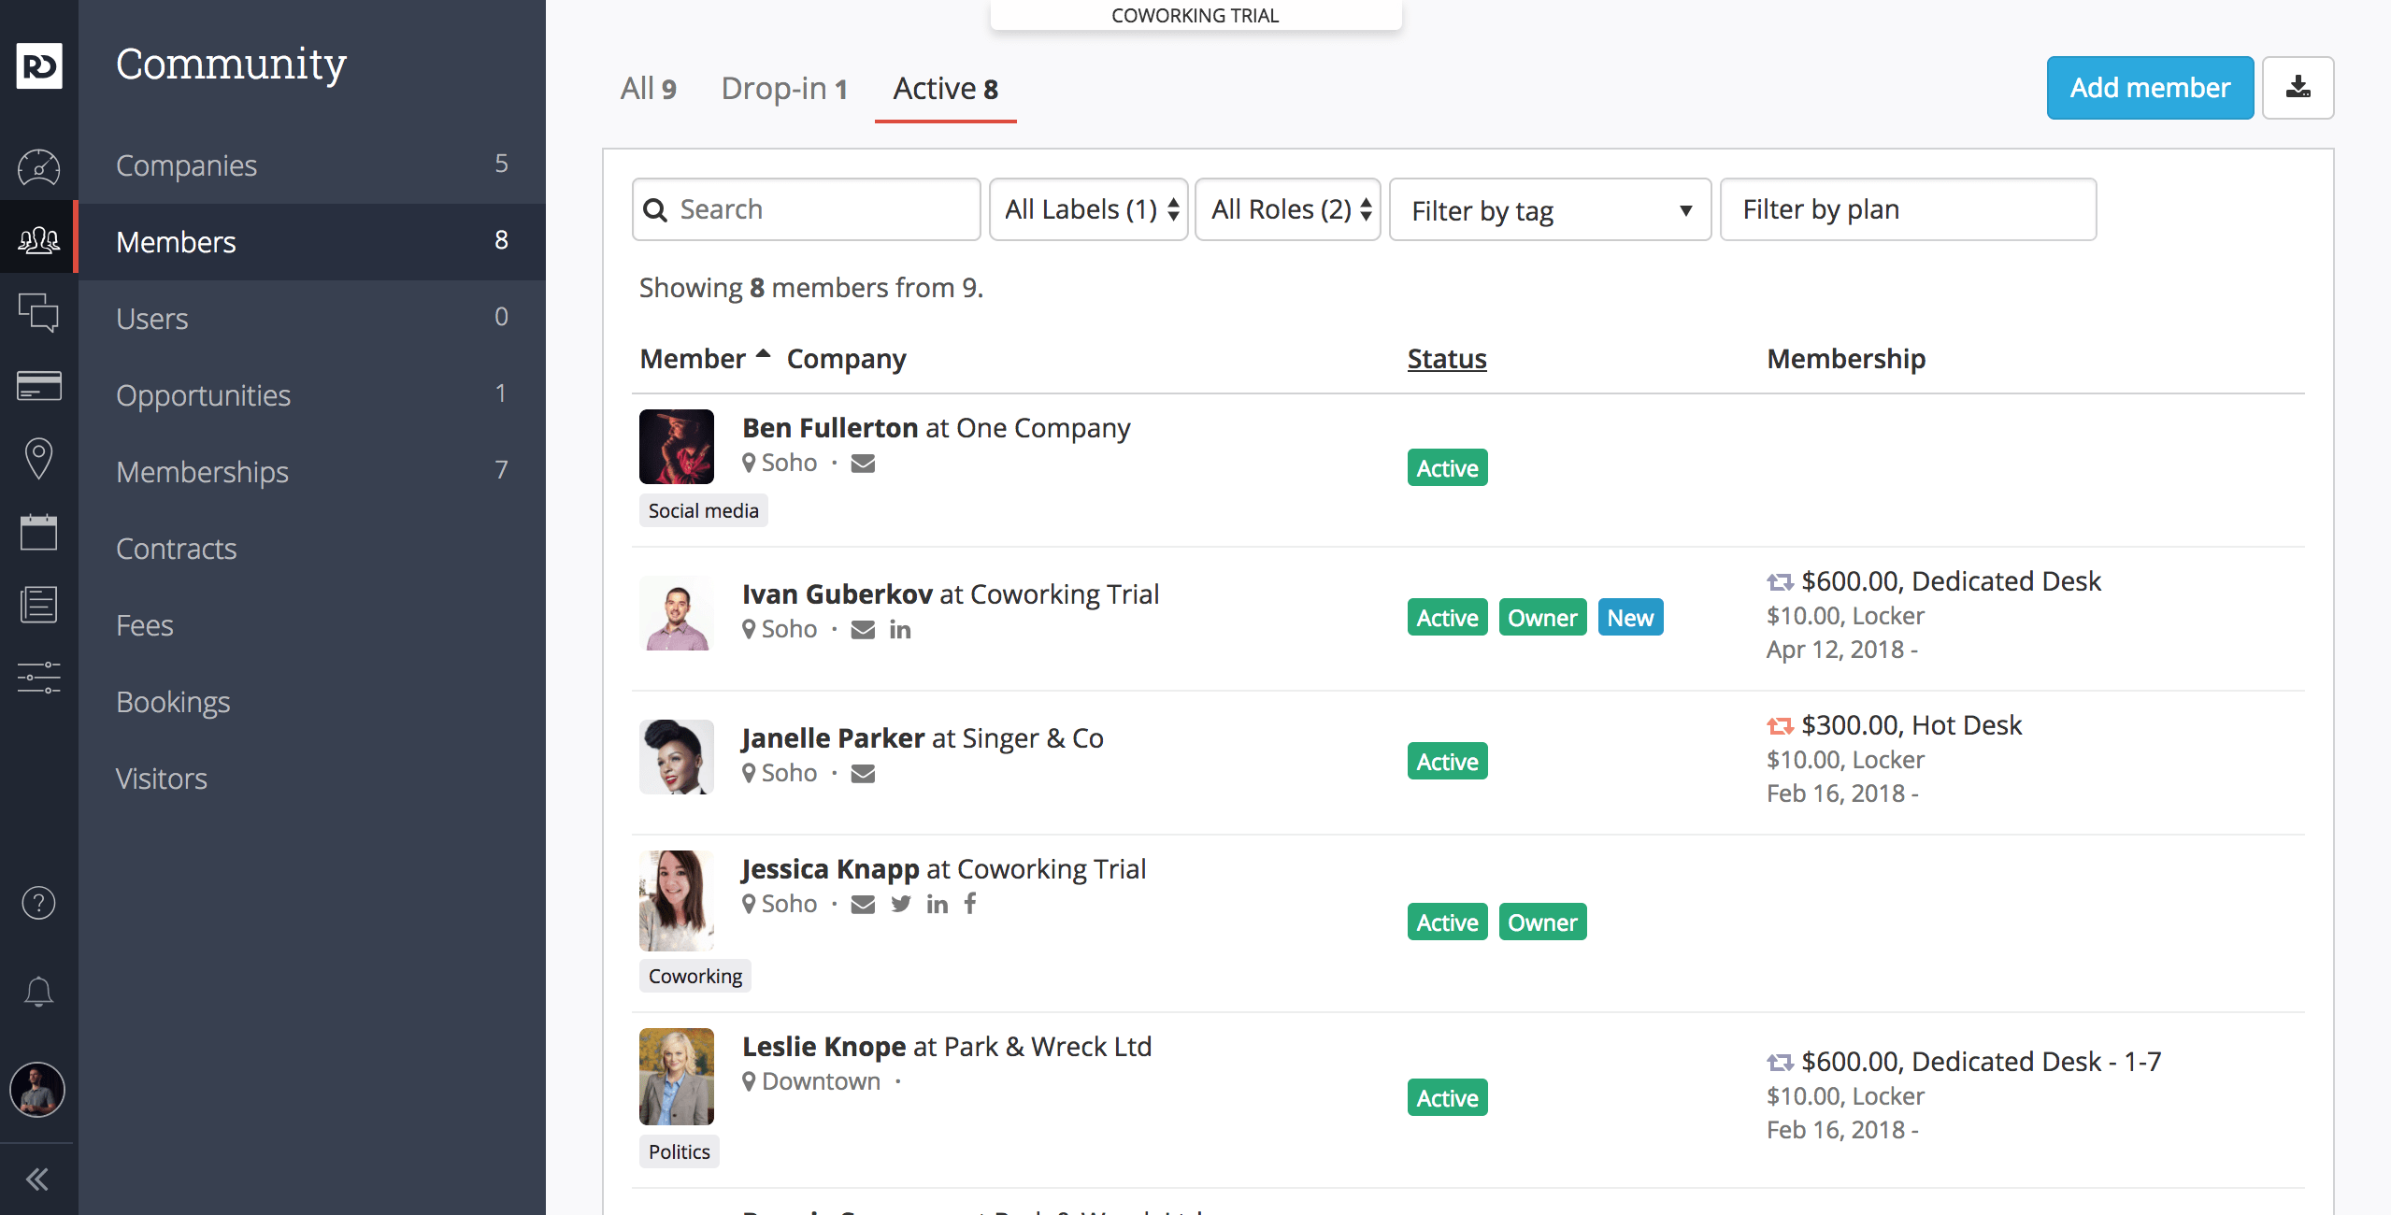The image size is (2391, 1215).
Task: Click the download export icon button
Action: 2298,88
